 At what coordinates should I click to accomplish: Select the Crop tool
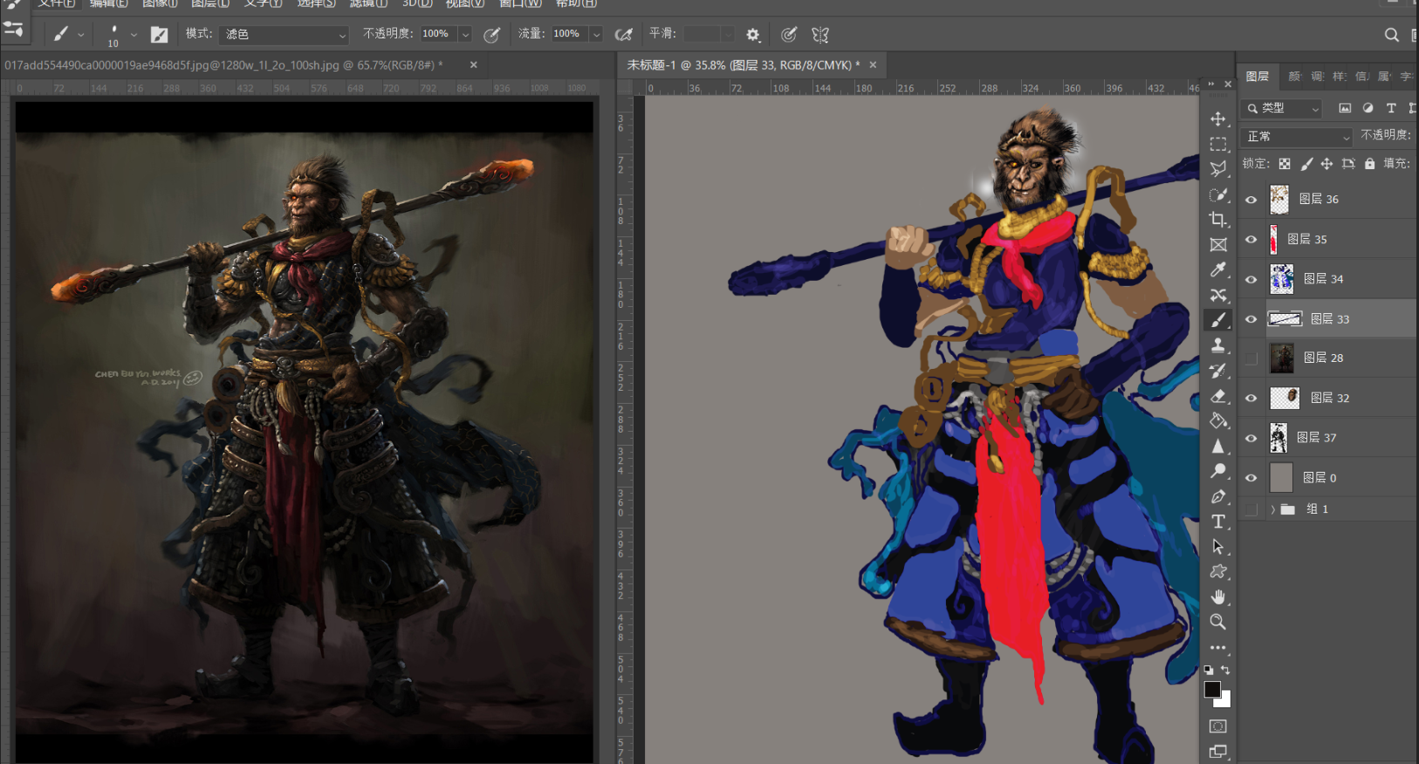(1218, 219)
